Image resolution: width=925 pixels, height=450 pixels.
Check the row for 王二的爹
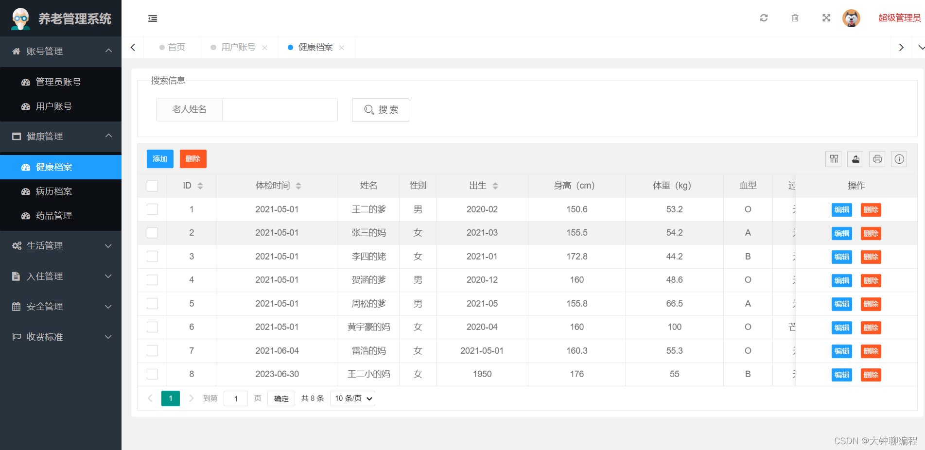(x=152, y=209)
